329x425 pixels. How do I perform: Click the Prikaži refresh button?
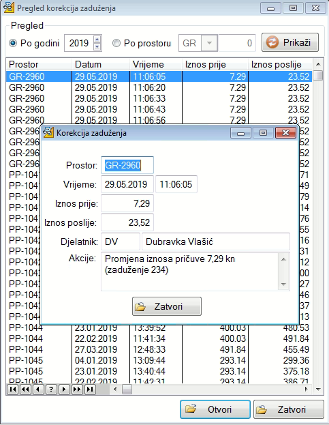[290, 42]
